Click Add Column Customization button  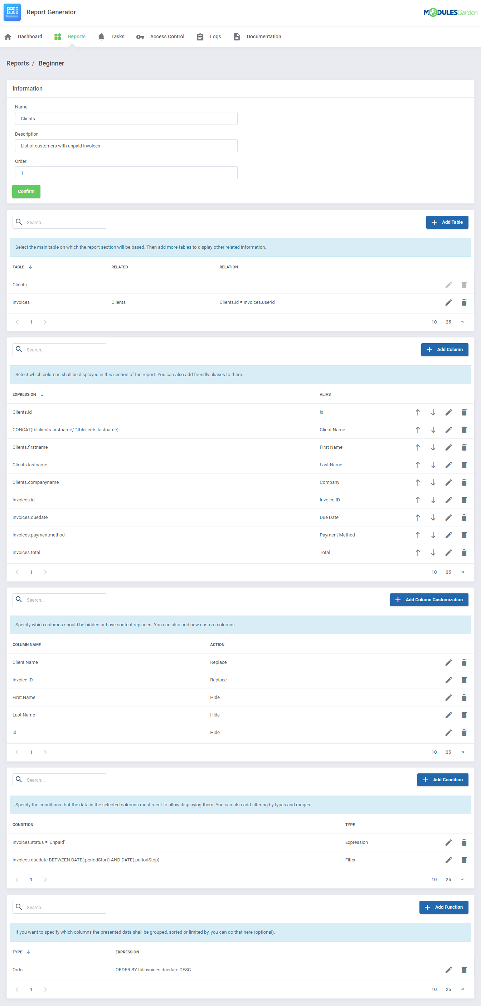click(x=429, y=600)
